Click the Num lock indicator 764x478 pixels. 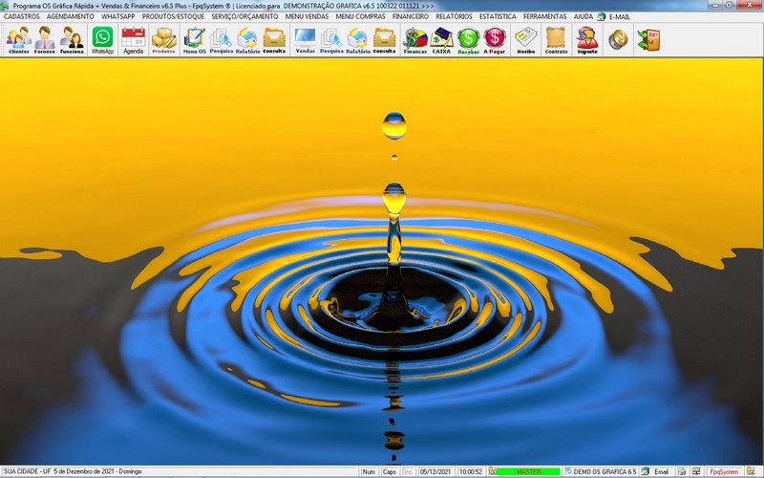pyautogui.click(x=369, y=471)
